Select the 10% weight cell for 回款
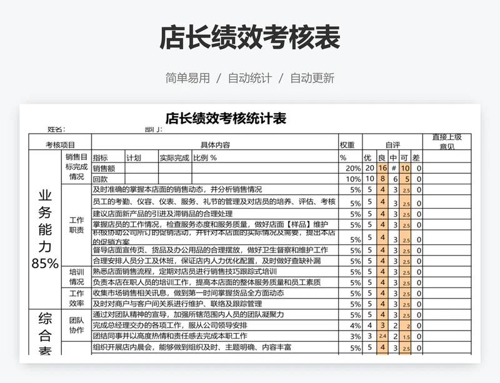 click(x=350, y=179)
